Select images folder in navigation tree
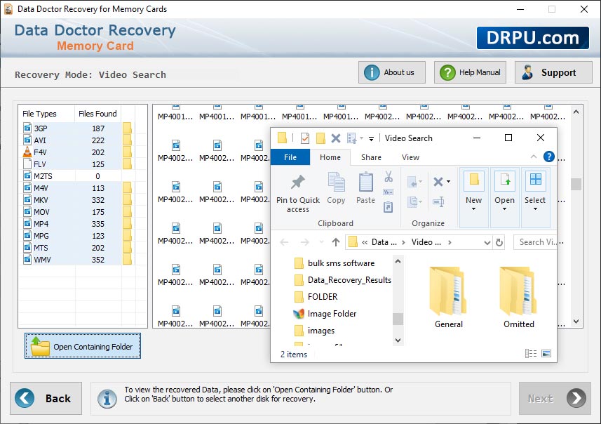601x424 pixels. coord(315,331)
